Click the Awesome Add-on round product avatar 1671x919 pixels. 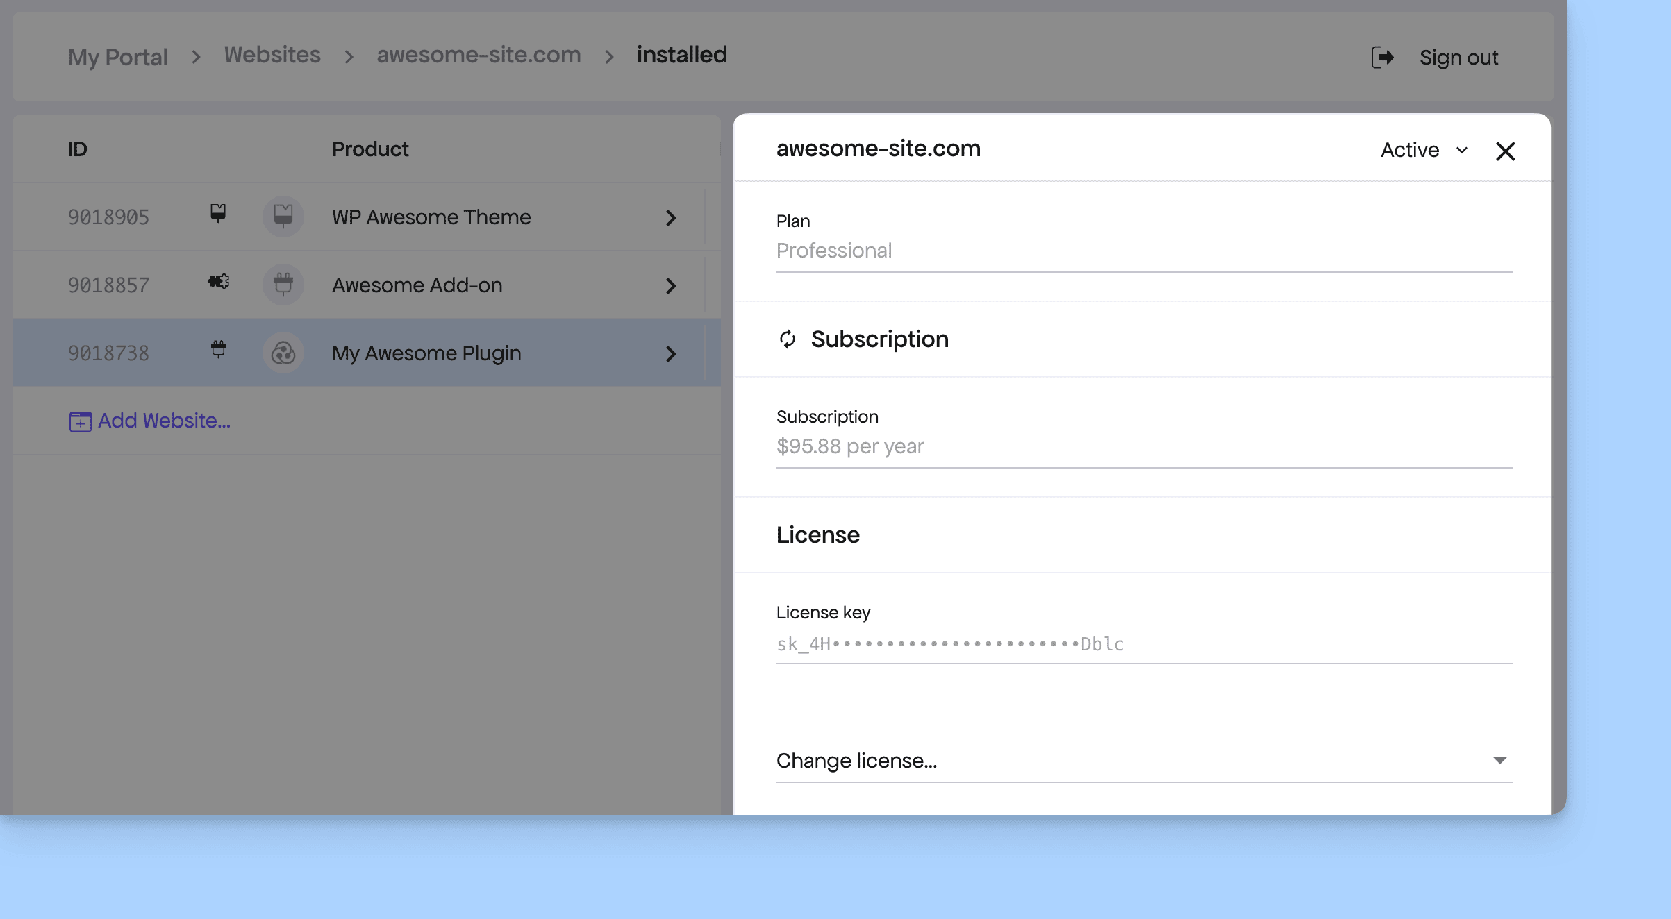[283, 285]
